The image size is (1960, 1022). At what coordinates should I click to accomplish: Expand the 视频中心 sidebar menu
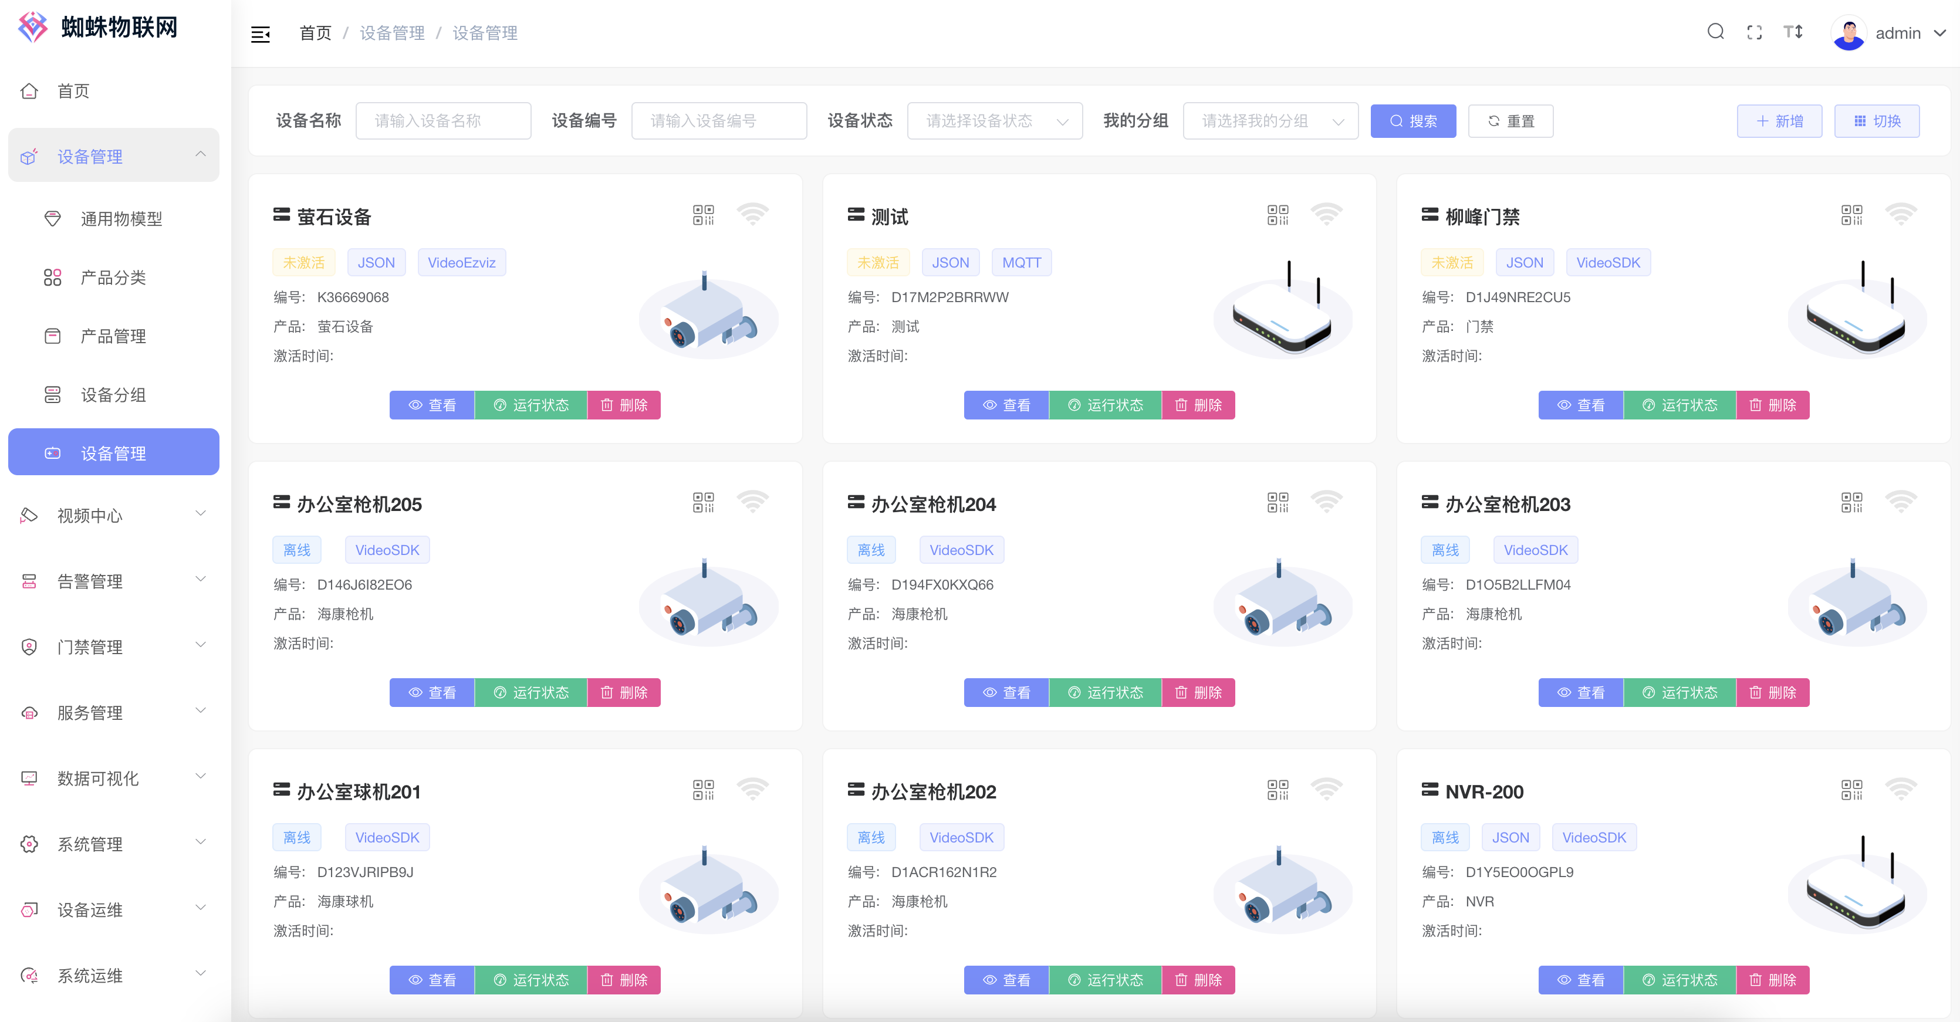pos(114,515)
